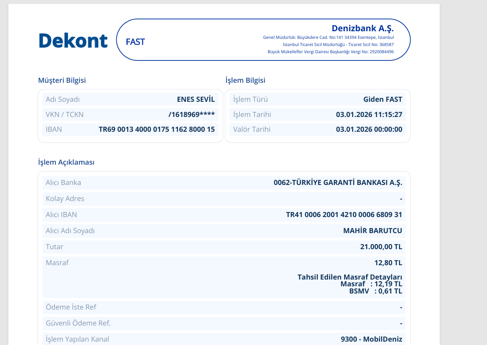Click the VKN / TCKN label
The width and height of the screenshot is (487, 345).
(x=65, y=114)
